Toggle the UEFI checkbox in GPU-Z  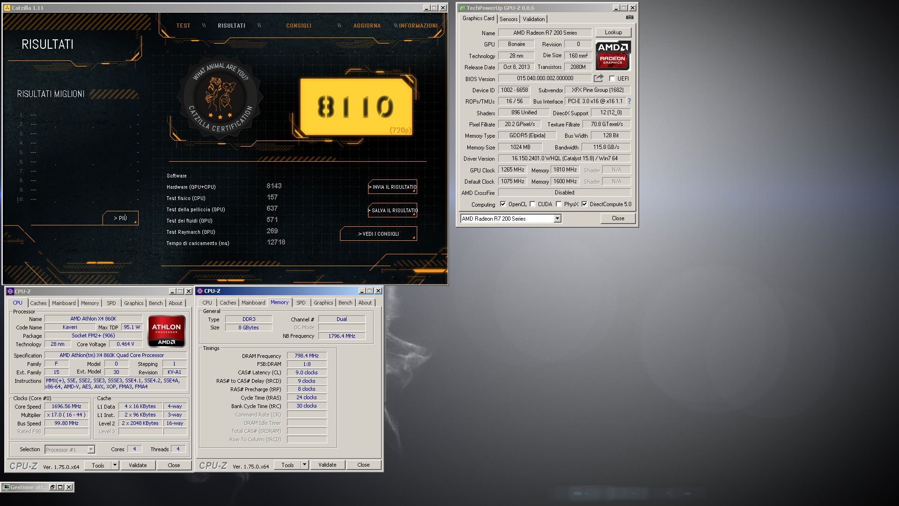612,79
